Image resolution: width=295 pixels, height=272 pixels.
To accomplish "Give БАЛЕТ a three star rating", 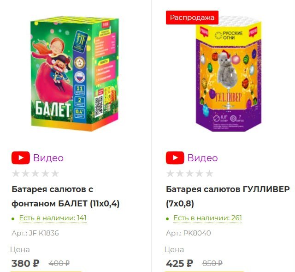I will [35, 174].
